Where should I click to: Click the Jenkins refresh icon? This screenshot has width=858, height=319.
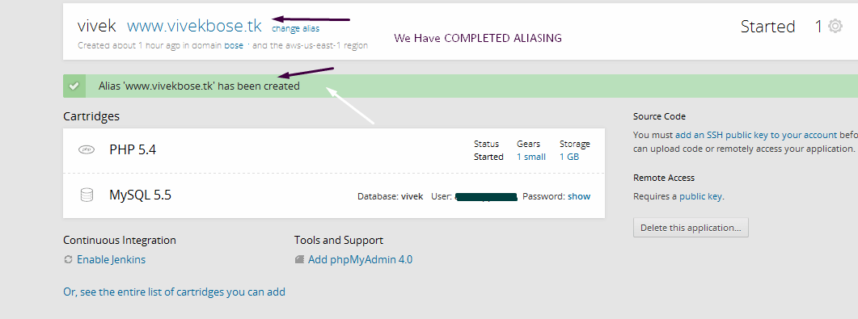click(68, 260)
